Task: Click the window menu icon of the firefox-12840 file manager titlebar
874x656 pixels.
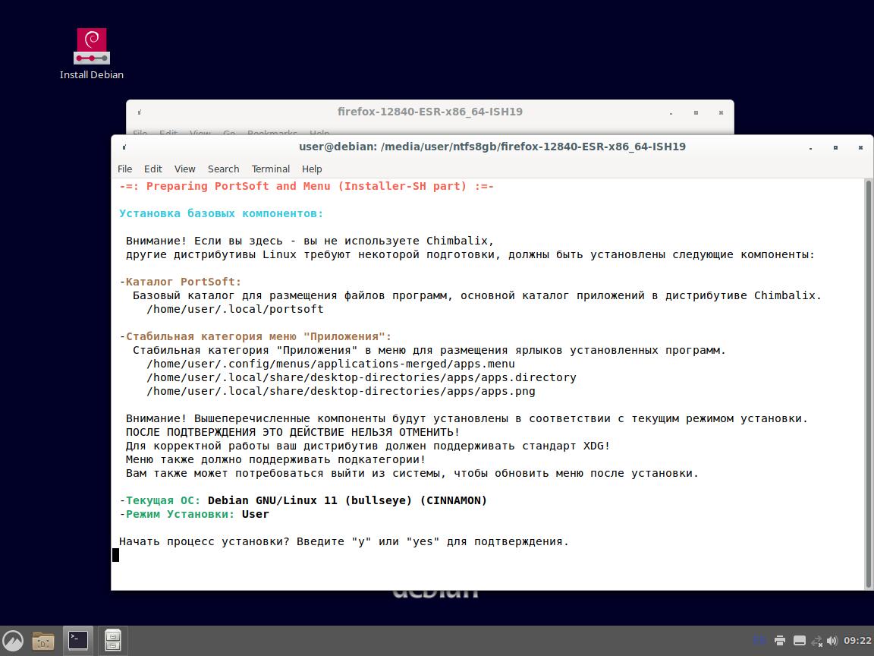Action: 140,112
